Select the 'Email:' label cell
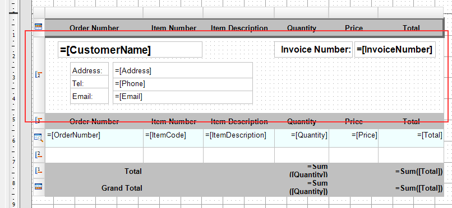The image size is (452, 208). 89,96
